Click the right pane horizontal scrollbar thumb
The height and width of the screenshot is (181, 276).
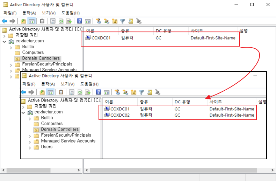(173, 170)
